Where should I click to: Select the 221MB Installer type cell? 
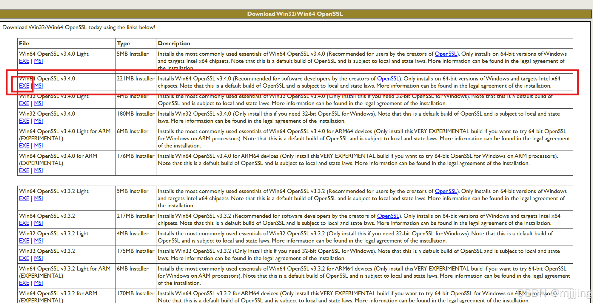tap(135, 82)
